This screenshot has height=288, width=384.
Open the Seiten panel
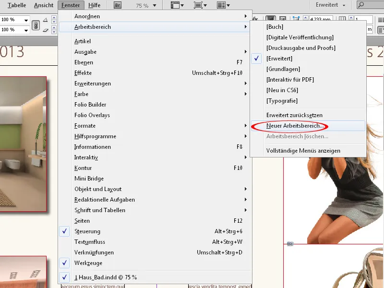click(156, 221)
